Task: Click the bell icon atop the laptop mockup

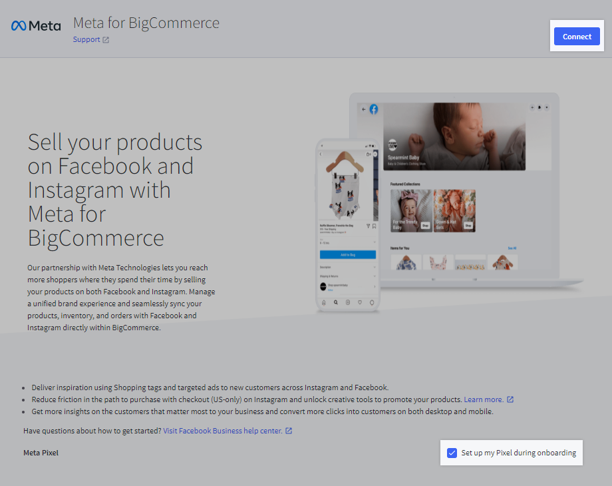Action: point(539,107)
